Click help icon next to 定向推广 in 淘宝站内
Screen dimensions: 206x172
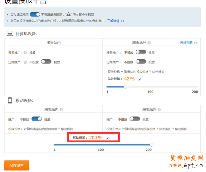click(25, 62)
